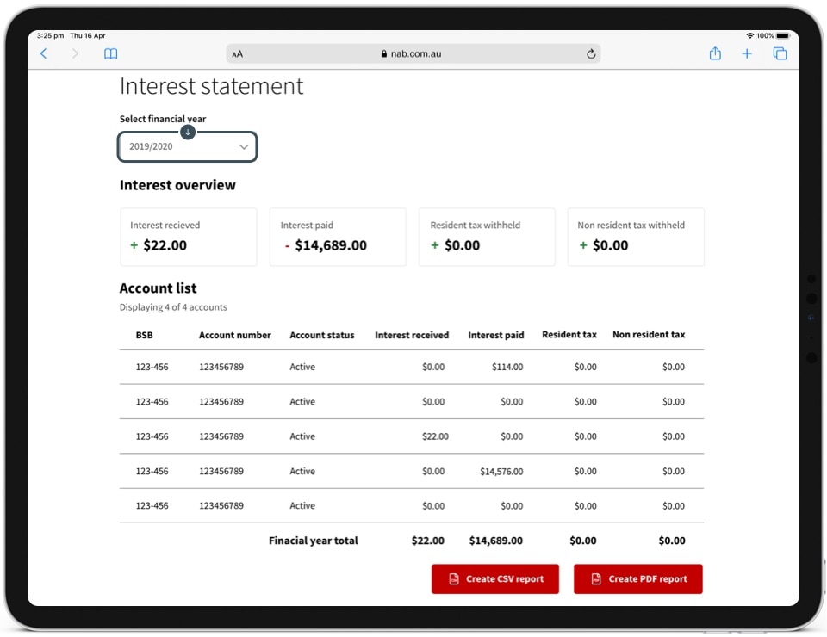Create a PDF report
The image size is (827, 637).
click(637, 578)
